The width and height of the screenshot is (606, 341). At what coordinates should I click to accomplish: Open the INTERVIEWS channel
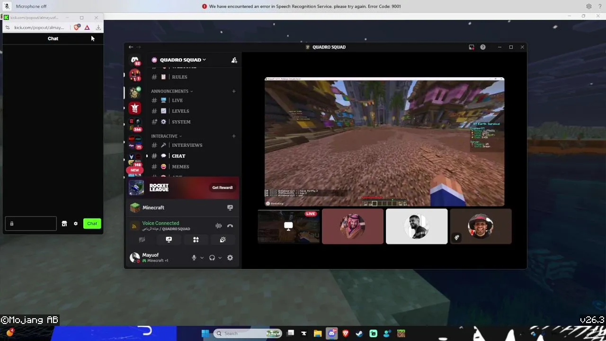(x=187, y=145)
